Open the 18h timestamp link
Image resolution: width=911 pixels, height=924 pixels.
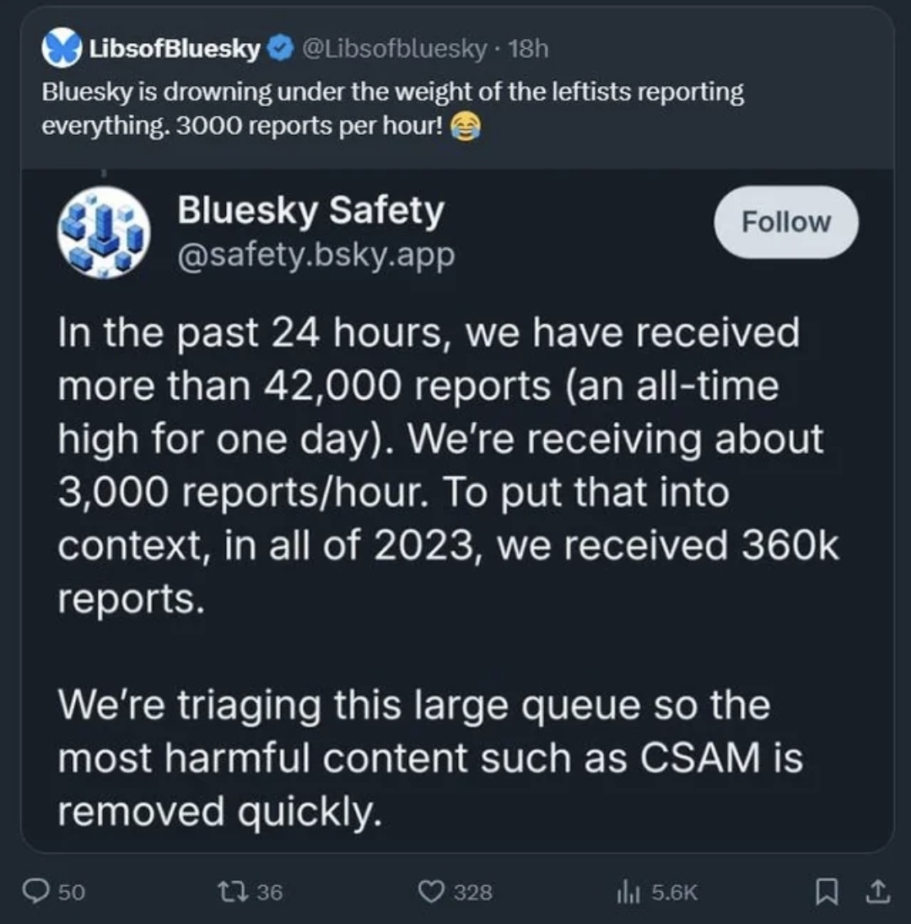point(528,48)
